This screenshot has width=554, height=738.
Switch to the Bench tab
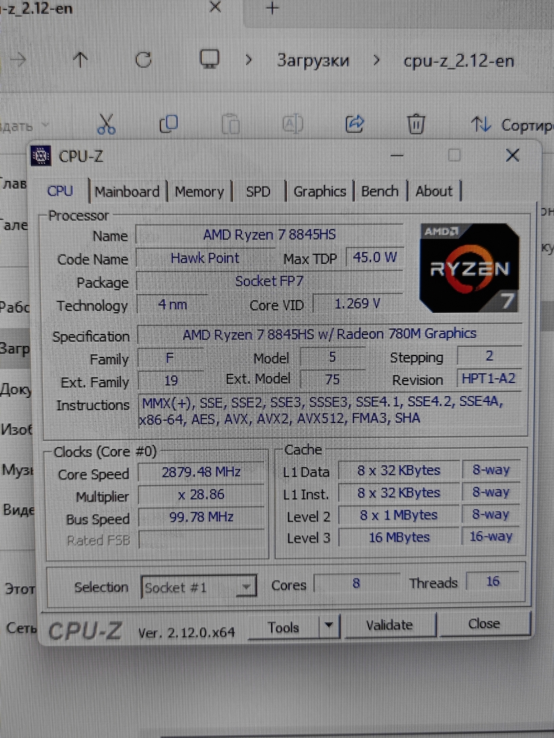coord(380,192)
